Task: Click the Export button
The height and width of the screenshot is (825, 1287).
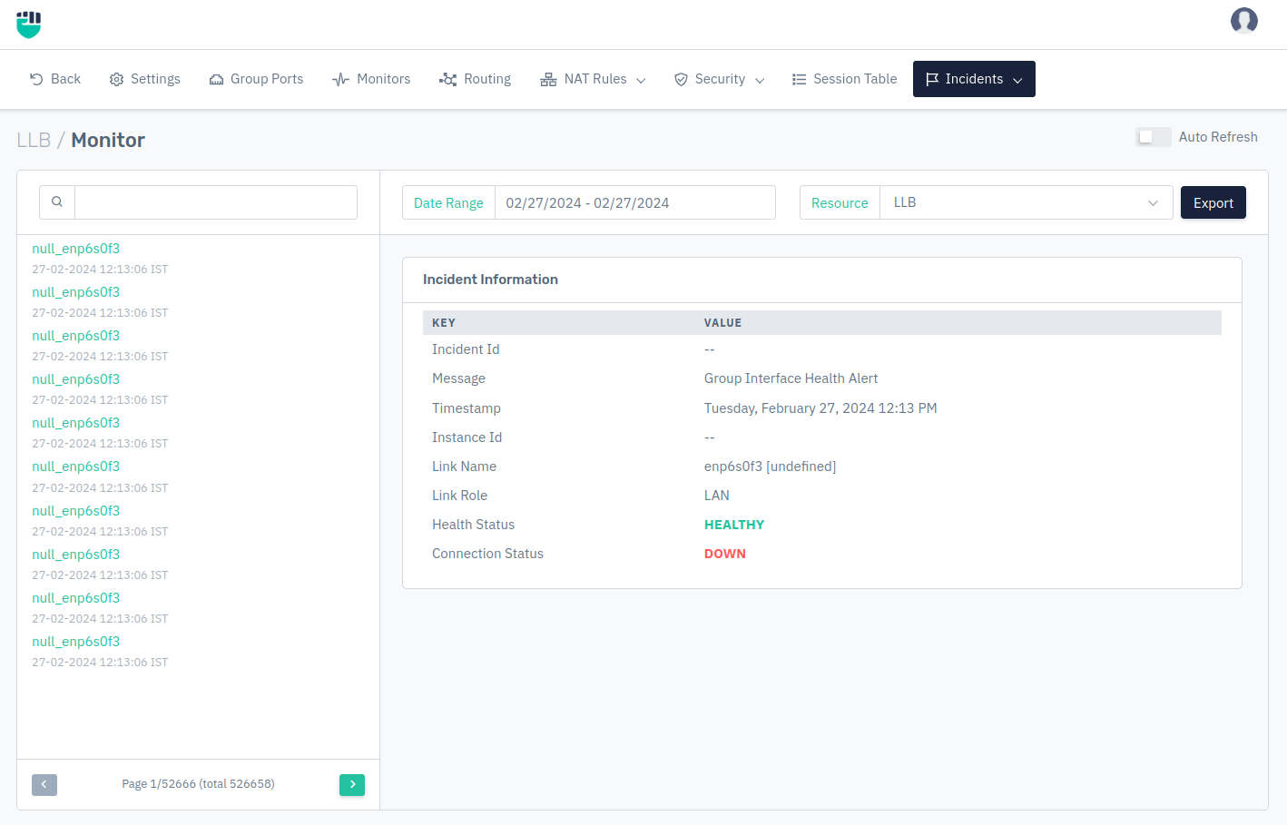Action: click(x=1213, y=202)
